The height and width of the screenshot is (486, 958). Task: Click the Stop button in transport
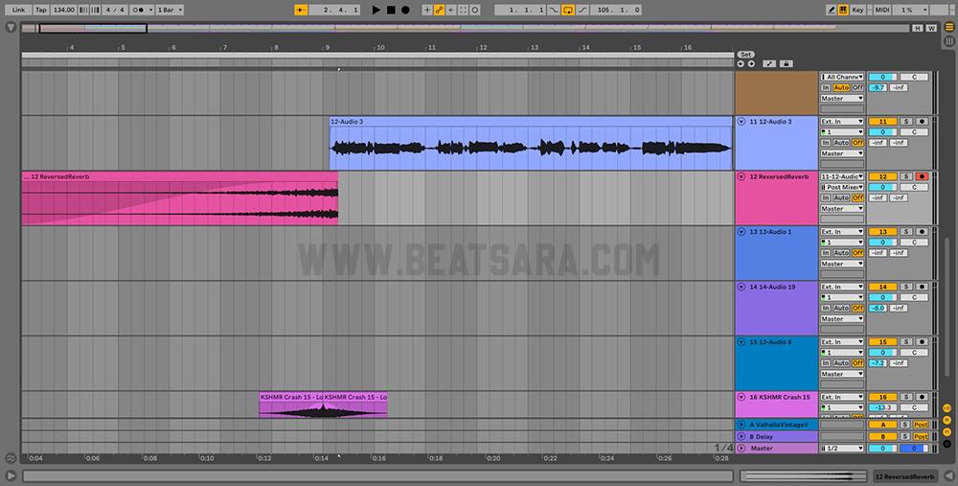coord(390,10)
